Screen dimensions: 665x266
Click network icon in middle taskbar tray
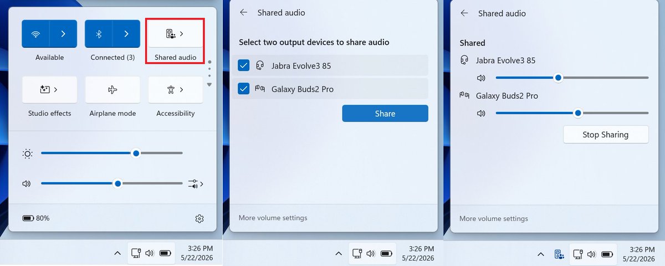pos(357,253)
